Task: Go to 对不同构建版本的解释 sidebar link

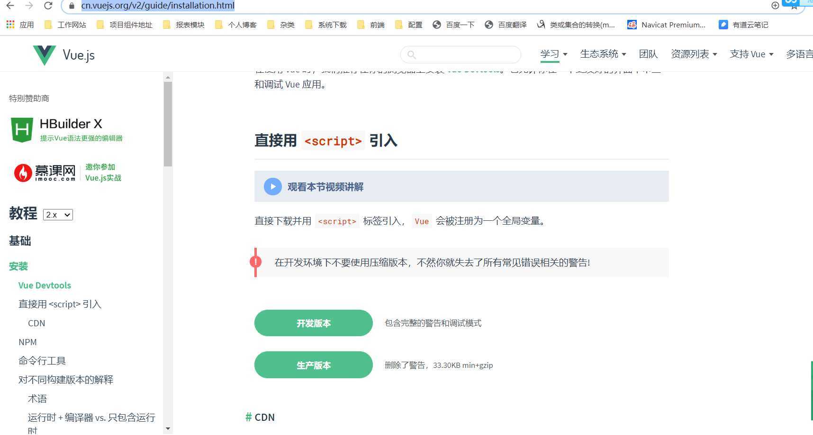Action: [x=66, y=380]
